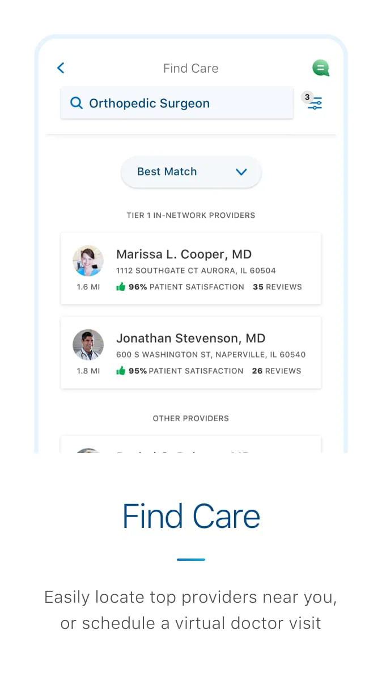
Task: Click the thumbs-up icon beside 96% satisfaction
Action: [120, 287]
